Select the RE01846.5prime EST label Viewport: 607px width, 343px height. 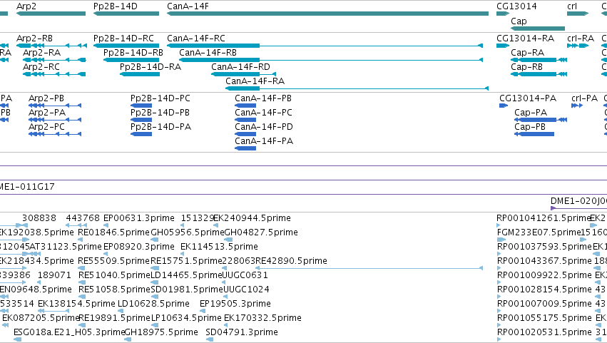tap(114, 232)
